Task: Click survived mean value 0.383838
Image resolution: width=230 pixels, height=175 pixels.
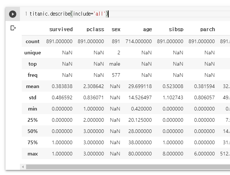Action: pos(62,86)
